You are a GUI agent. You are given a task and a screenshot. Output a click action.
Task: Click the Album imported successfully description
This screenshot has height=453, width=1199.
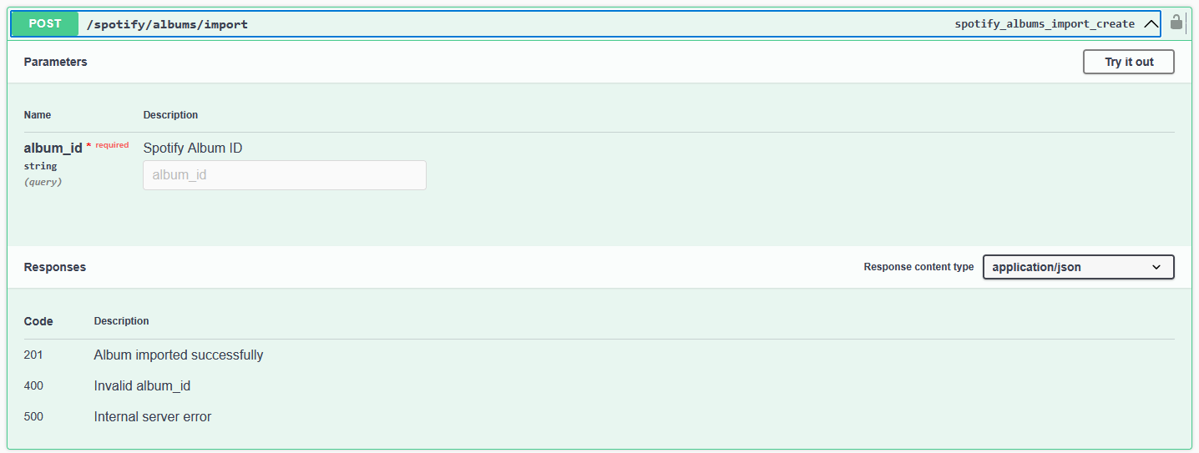[179, 355]
